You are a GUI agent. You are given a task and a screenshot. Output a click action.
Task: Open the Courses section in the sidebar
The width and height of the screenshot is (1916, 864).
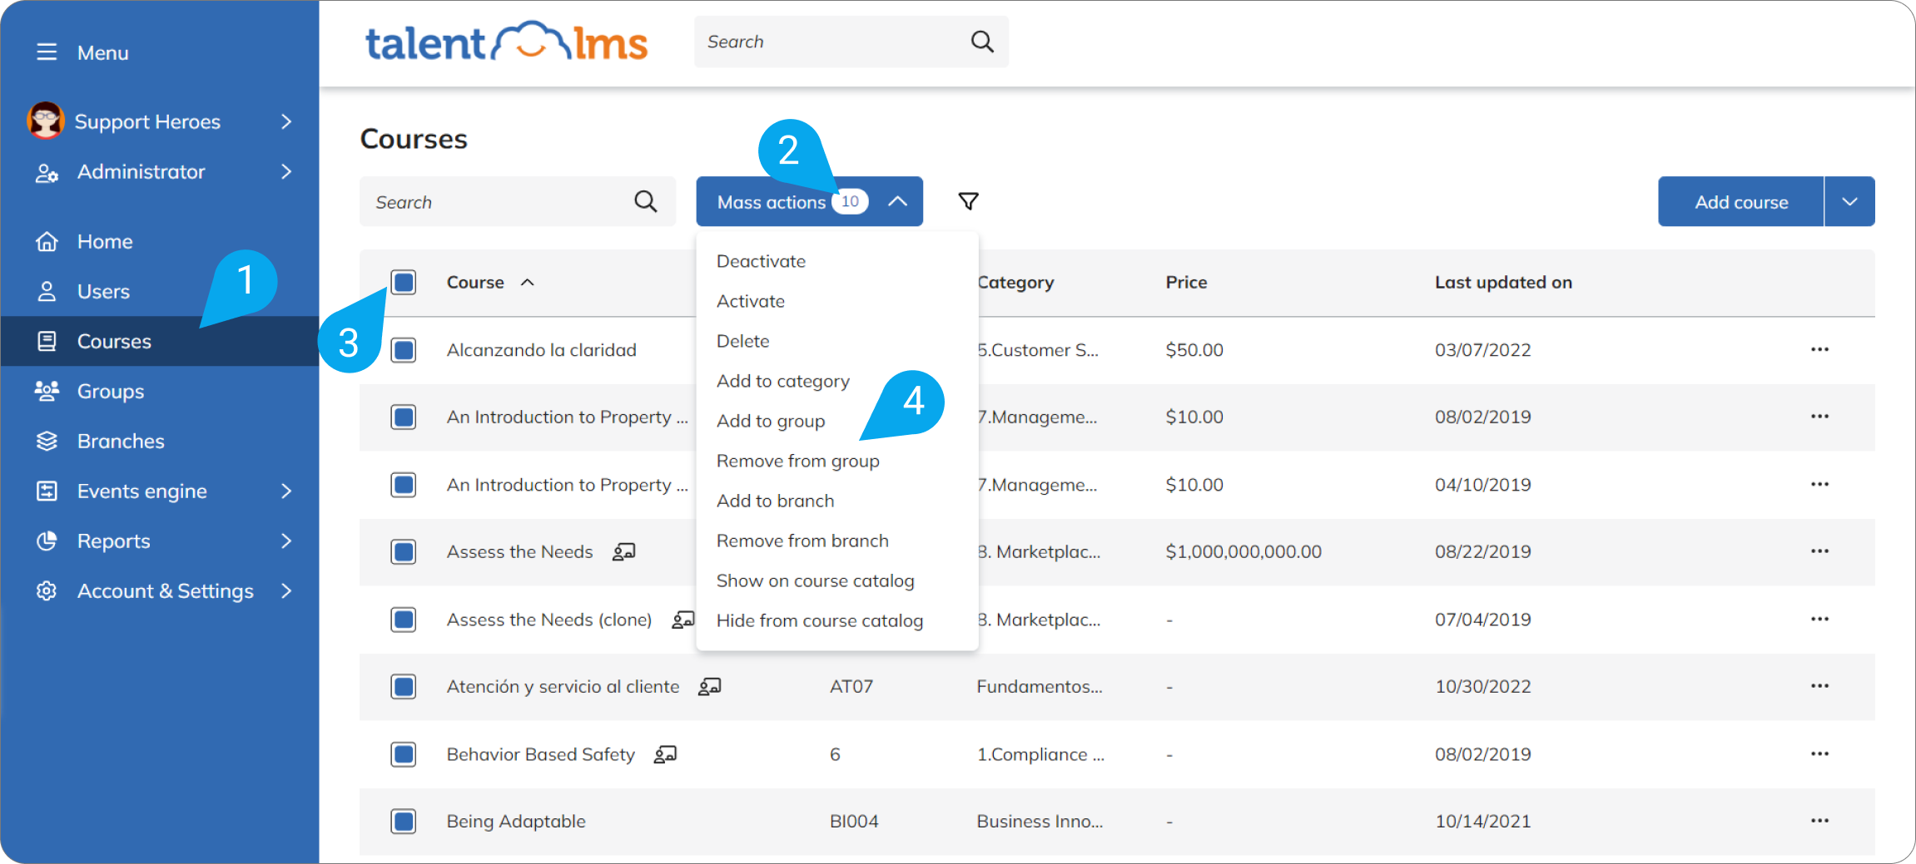tap(114, 341)
